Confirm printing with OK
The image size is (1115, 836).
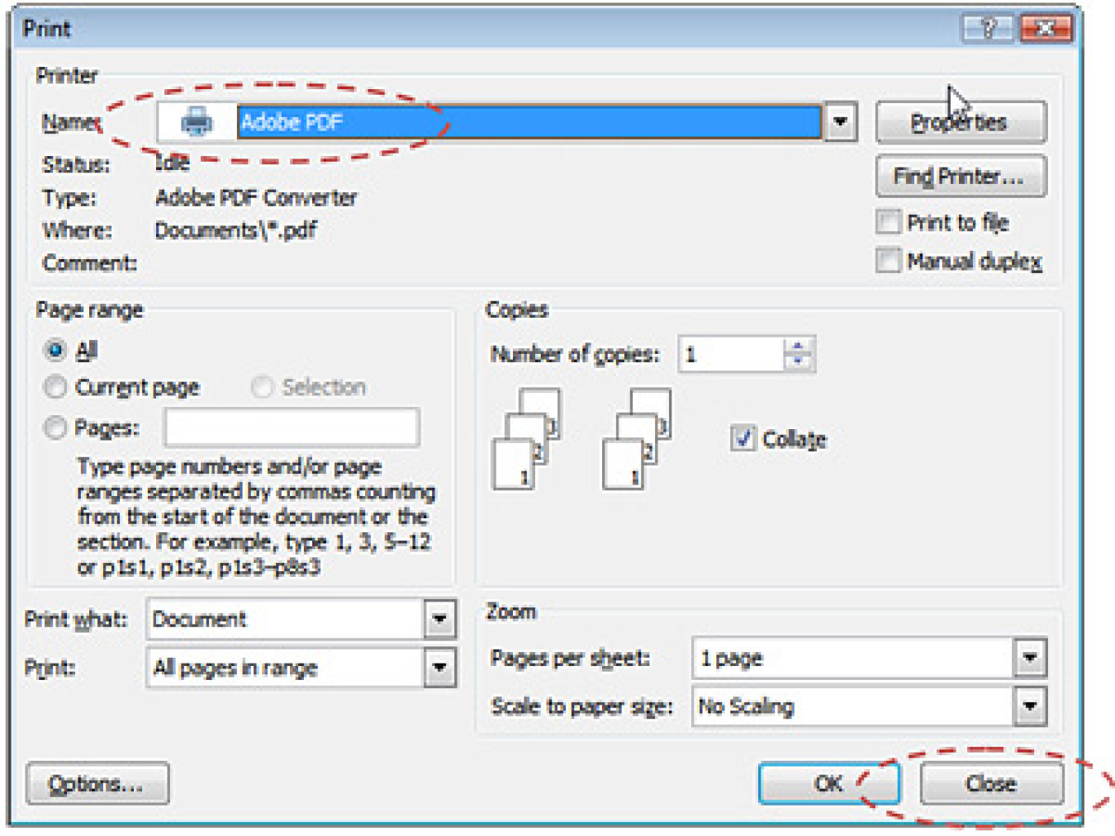pyautogui.click(x=828, y=783)
